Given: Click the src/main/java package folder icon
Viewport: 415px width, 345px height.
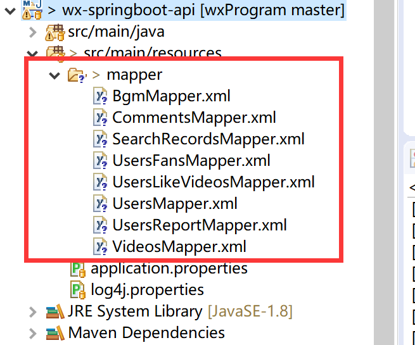Looking at the screenshot, I should click(54, 32).
